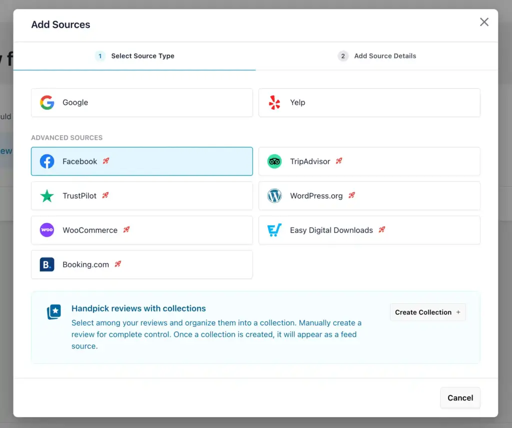The height and width of the screenshot is (428, 512).
Task: Click the Google logo icon
Action: click(x=47, y=103)
